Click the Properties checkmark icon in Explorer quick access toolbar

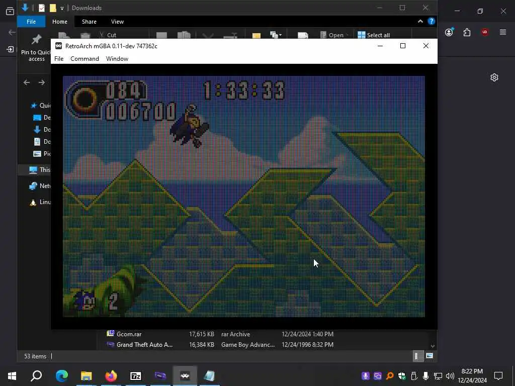[41, 8]
